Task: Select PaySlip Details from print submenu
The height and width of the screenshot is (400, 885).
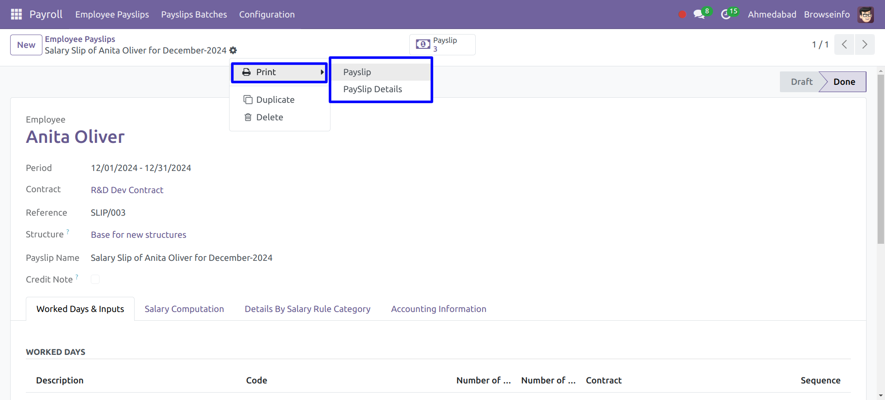Action: [372, 89]
